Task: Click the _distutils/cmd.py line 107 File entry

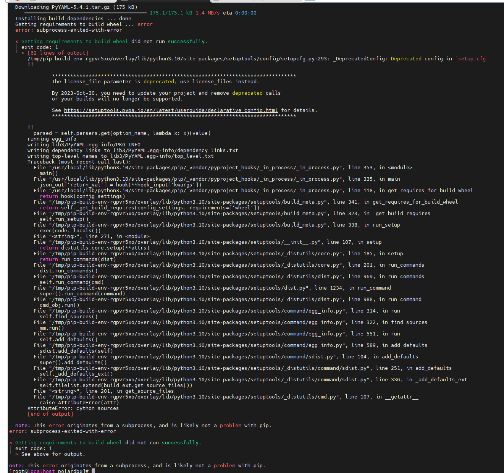Action: pos(226,397)
